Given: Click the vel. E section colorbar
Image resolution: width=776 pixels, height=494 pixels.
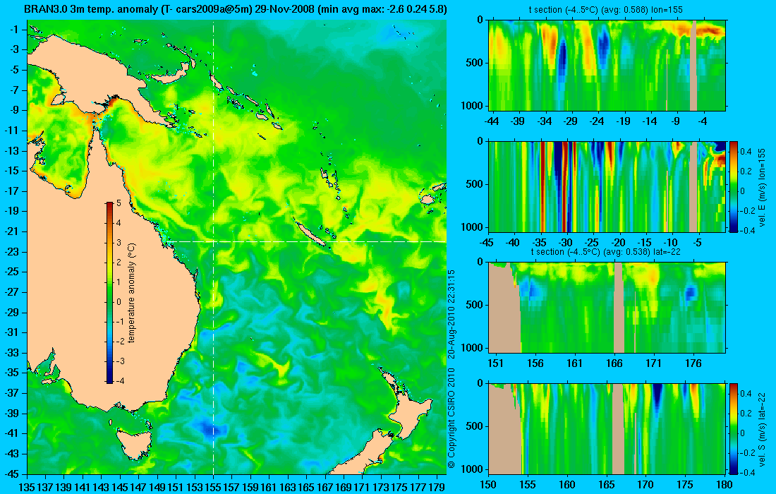Looking at the screenshot, I should pos(734,186).
